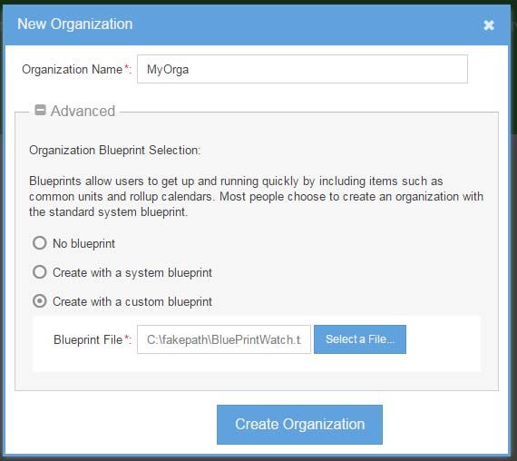
Task: Click the Blueprint File field label
Action: 88,339
